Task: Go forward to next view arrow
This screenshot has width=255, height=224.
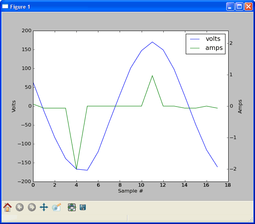Action: (x=32, y=207)
